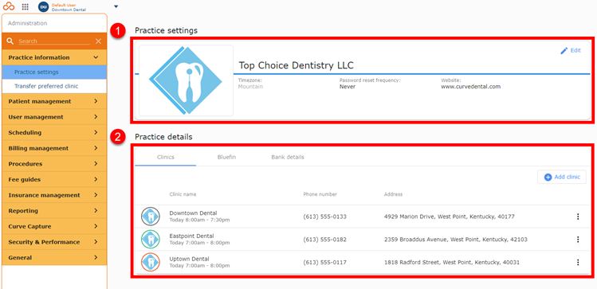Expand the Insurance management section

[x=54, y=195]
